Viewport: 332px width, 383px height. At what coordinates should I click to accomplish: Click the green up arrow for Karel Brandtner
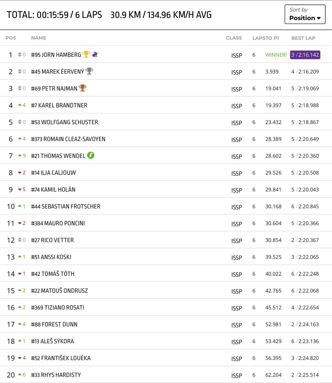coord(20,105)
